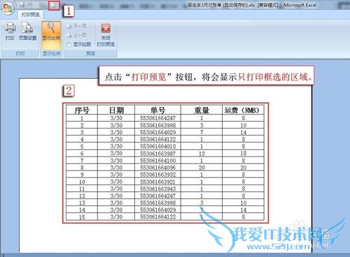This screenshot has height=257, width=350.
Task: Go to 上一页 previous page
Action: pyautogui.click(x=76, y=35)
